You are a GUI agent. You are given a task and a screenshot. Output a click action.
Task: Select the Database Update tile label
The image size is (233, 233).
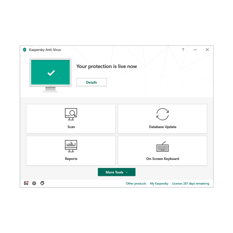pos(163,127)
